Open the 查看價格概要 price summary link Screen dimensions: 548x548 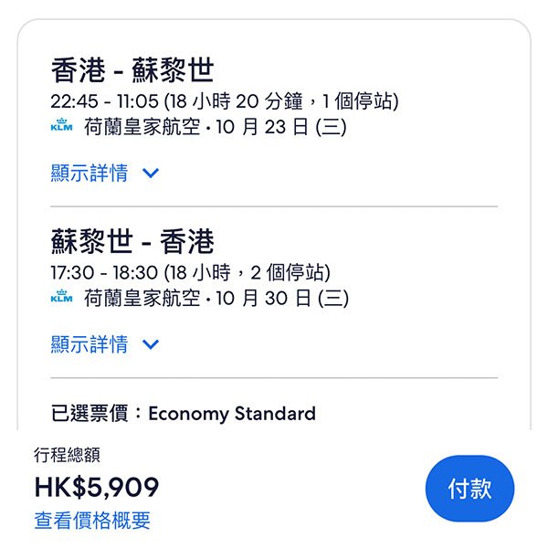[x=92, y=521]
